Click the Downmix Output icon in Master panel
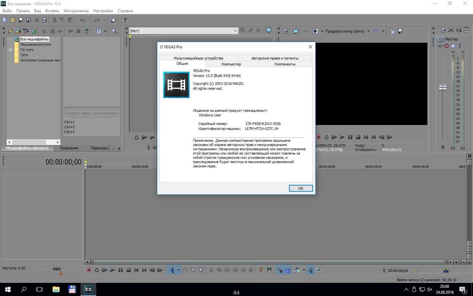 [451, 30]
